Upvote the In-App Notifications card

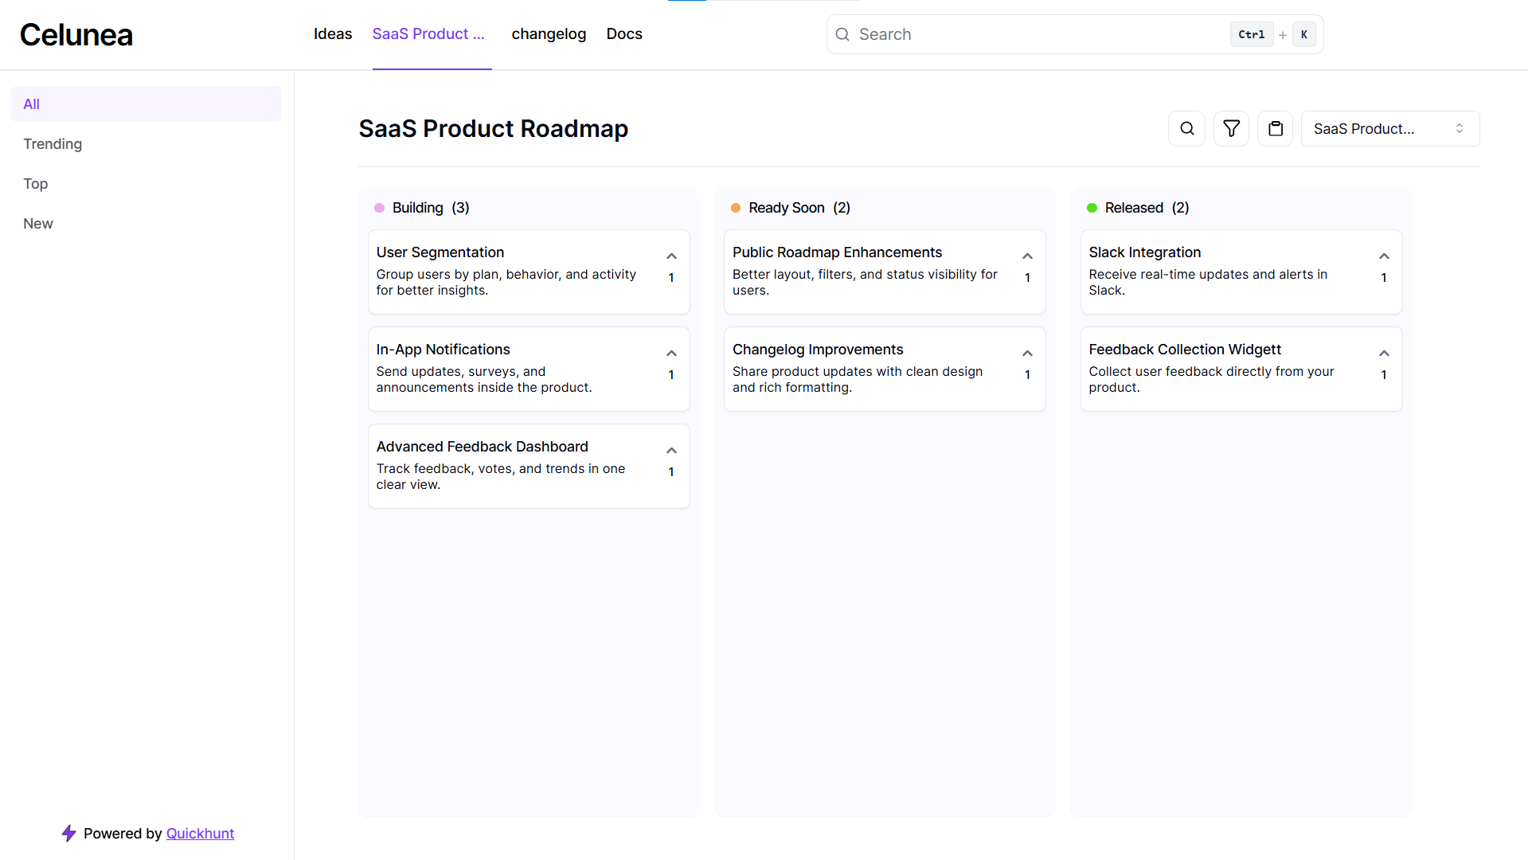[671, 354]
